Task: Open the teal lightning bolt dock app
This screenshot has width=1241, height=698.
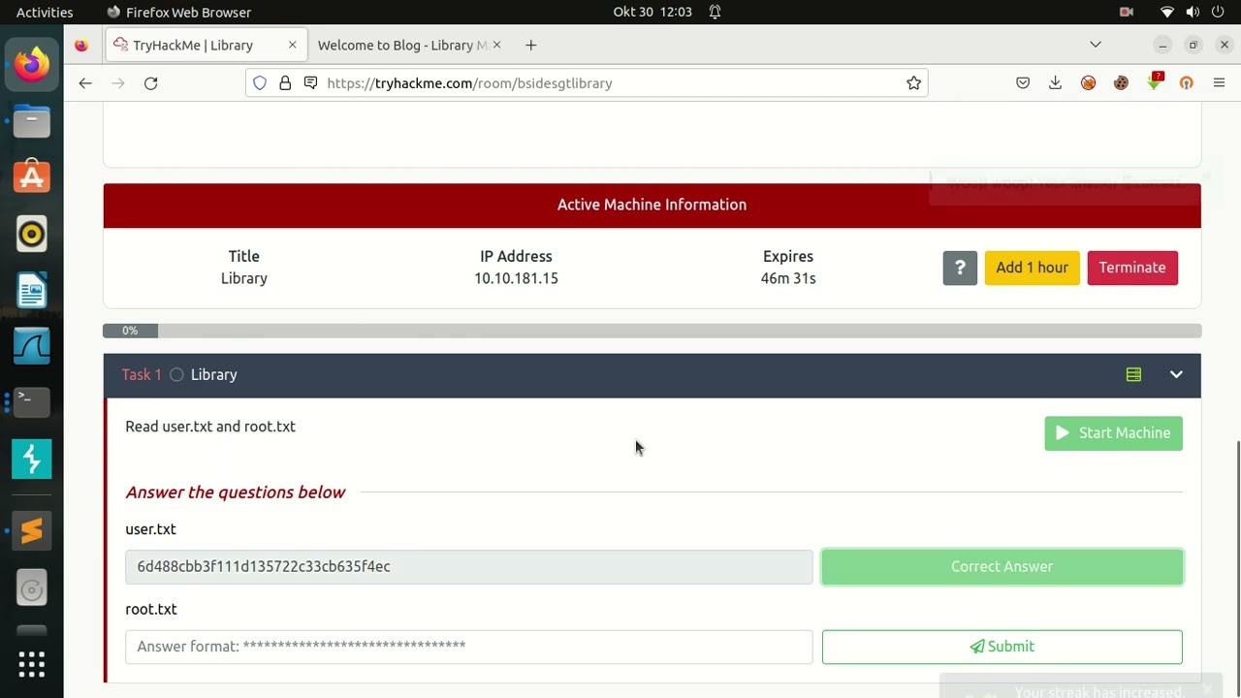Action: point(31,459)
